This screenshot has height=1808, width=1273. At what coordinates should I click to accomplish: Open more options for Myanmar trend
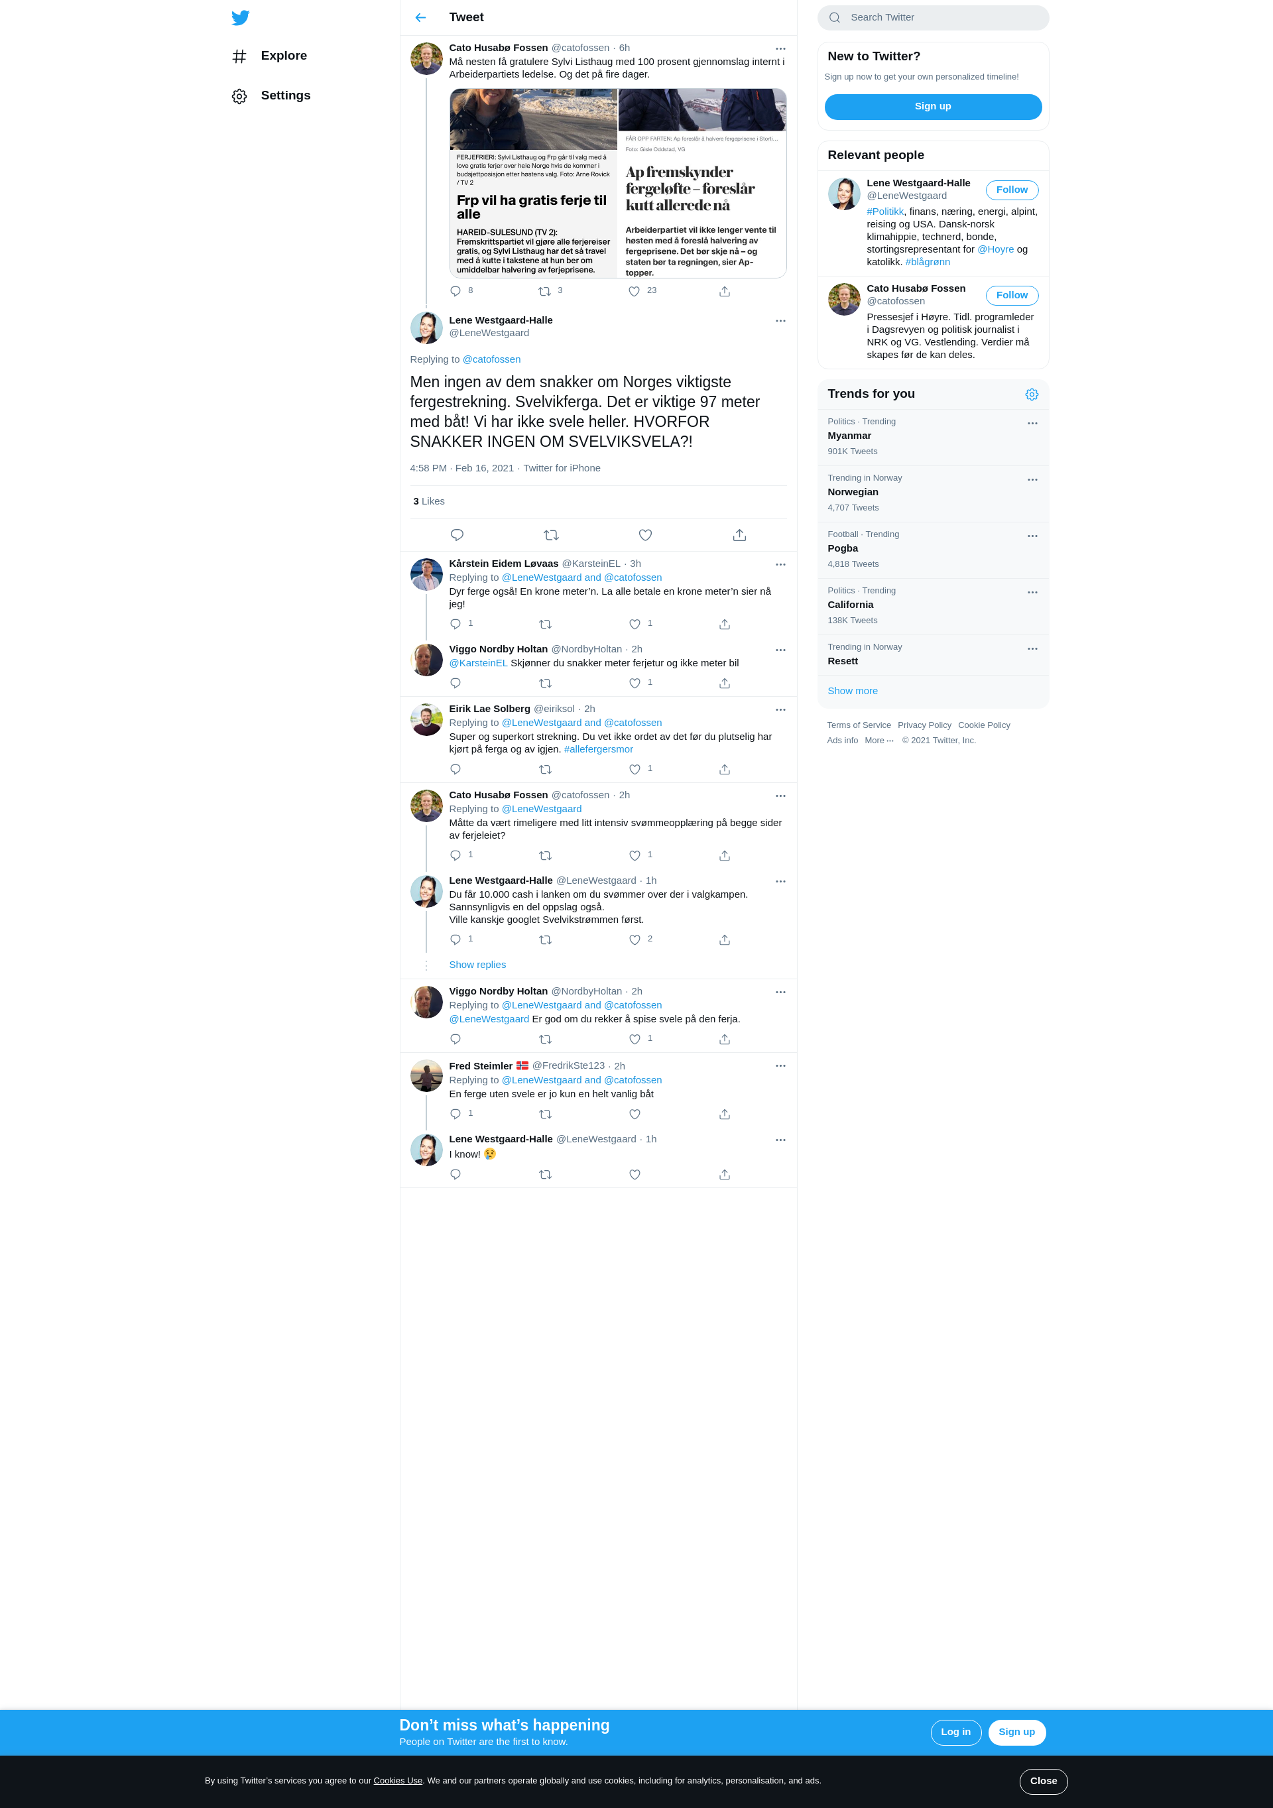tap(1032, 424)
